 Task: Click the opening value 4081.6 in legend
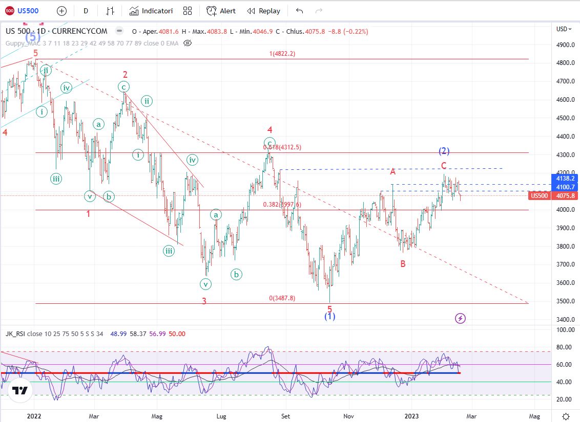tap(169, 32)
